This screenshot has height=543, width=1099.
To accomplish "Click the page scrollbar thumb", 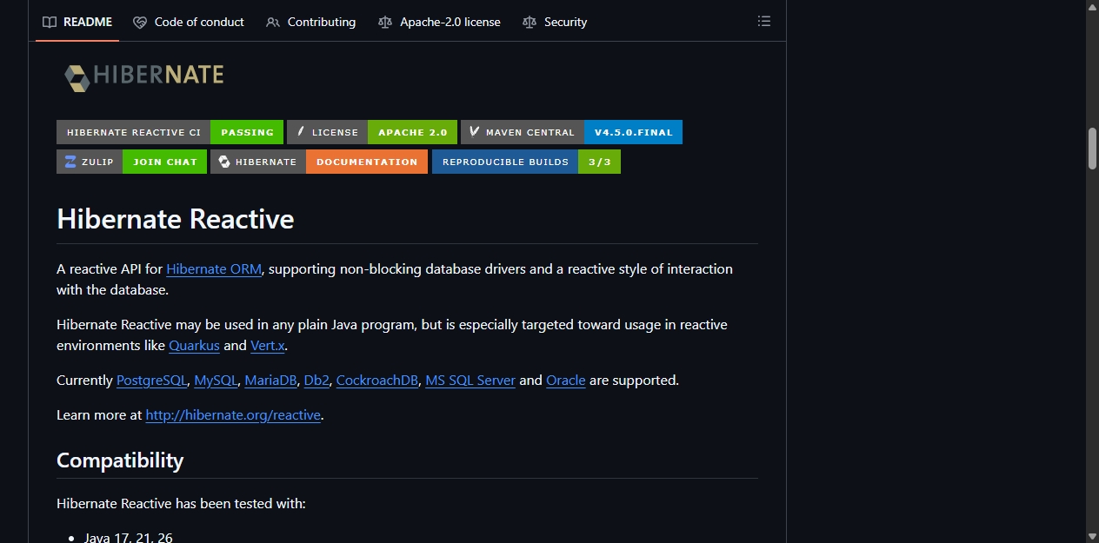I will tap(1093, 149).
